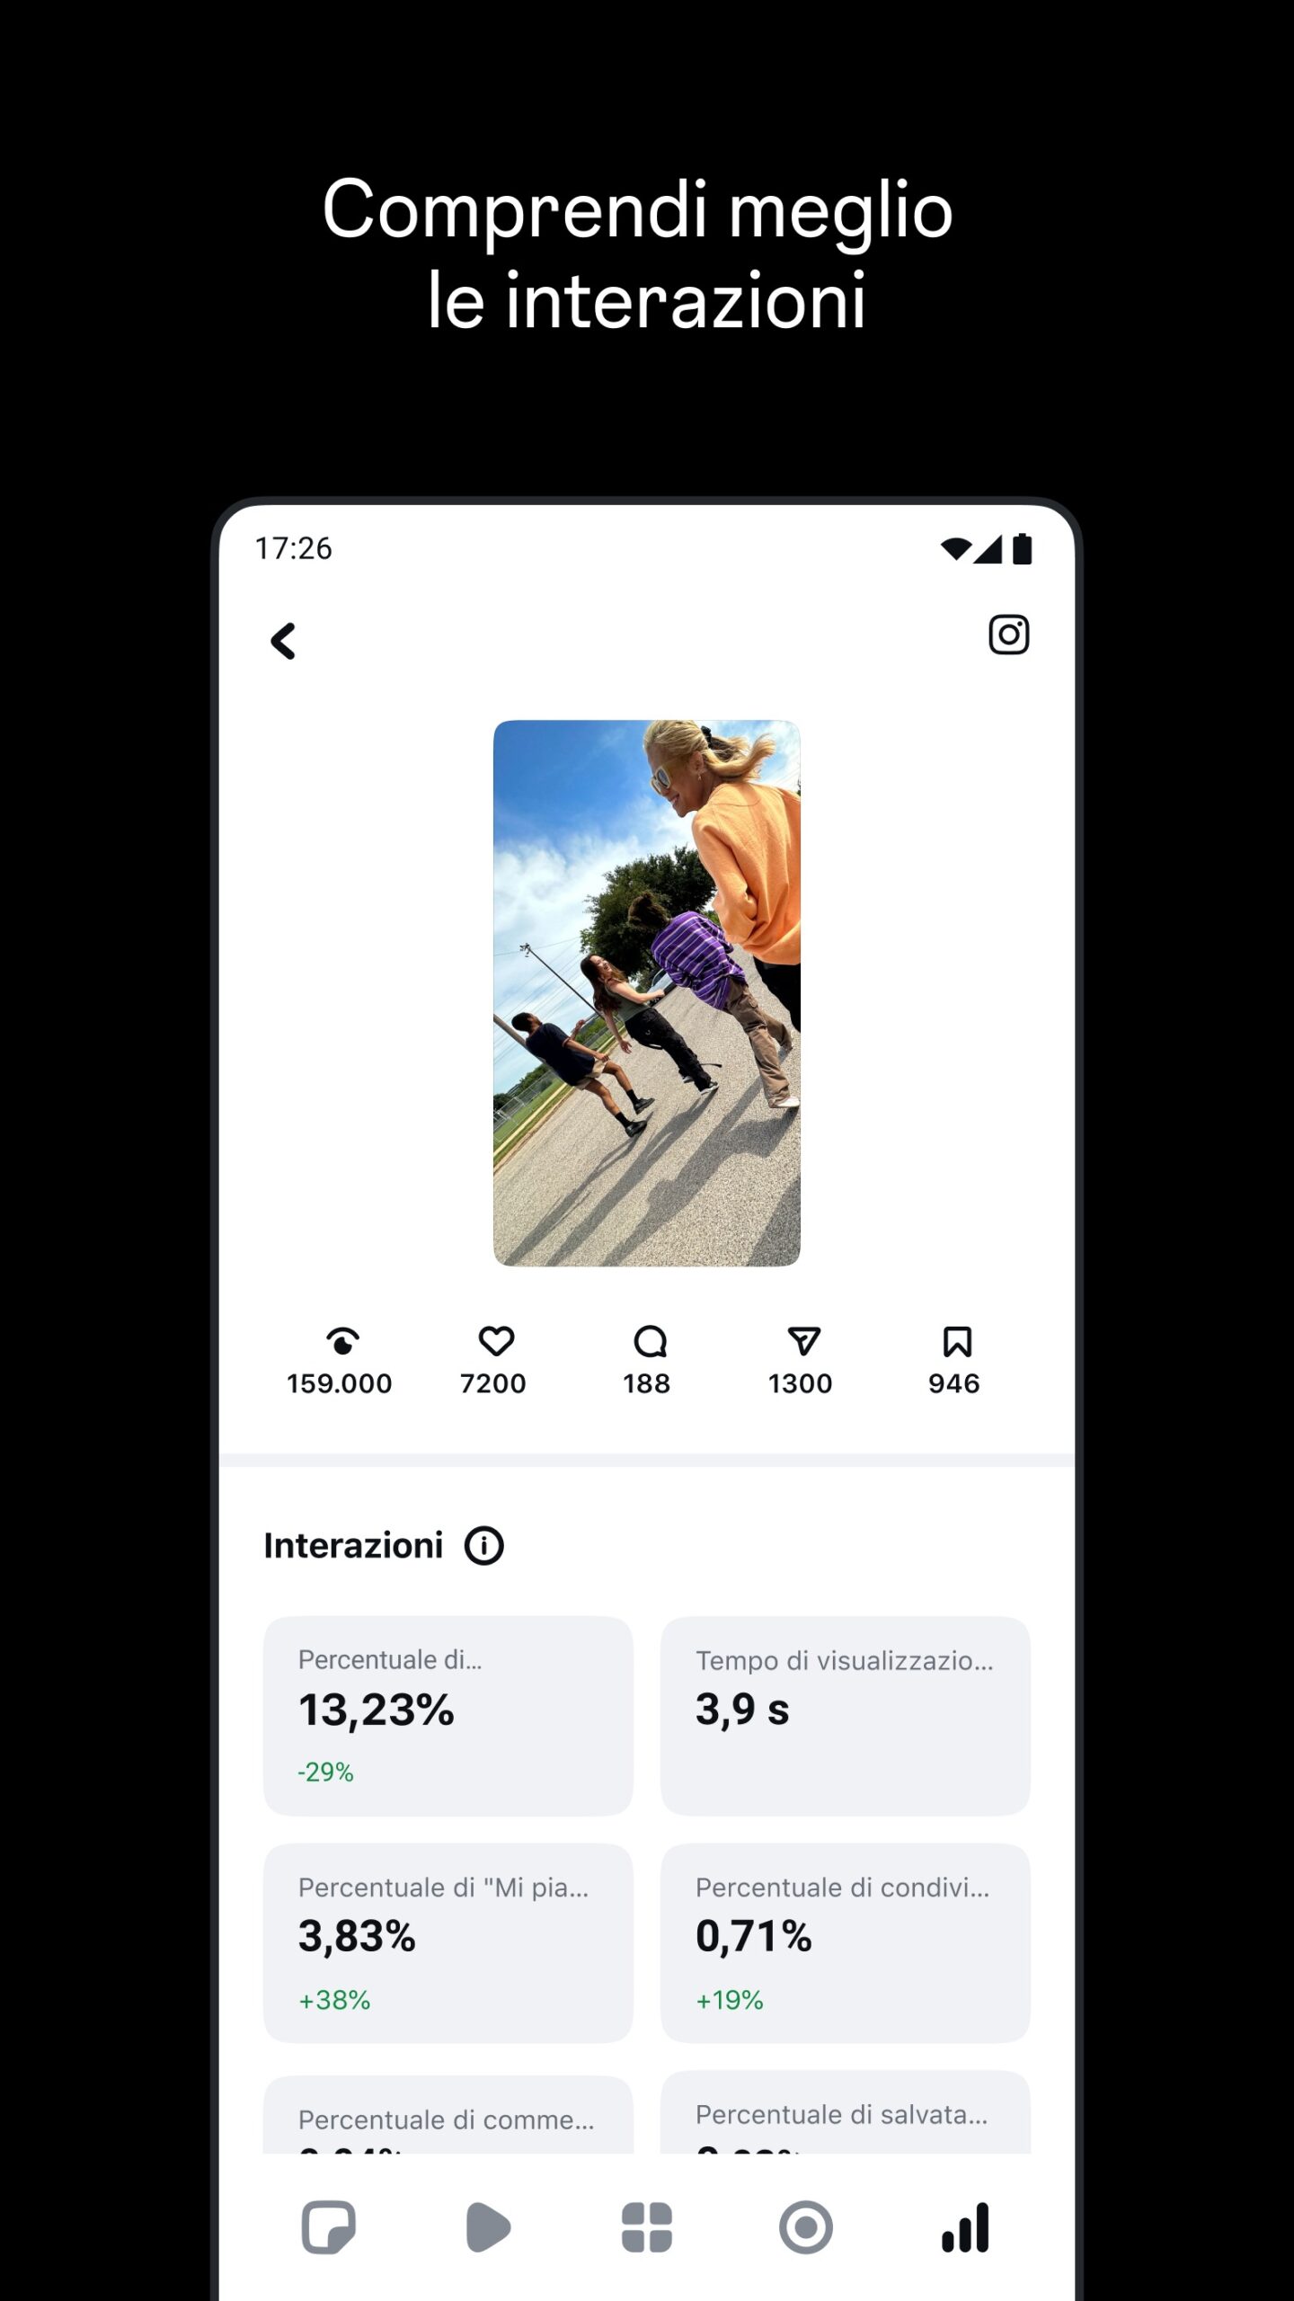
Task: Tap the comments bubble icon
Action: click(650, 1342)
